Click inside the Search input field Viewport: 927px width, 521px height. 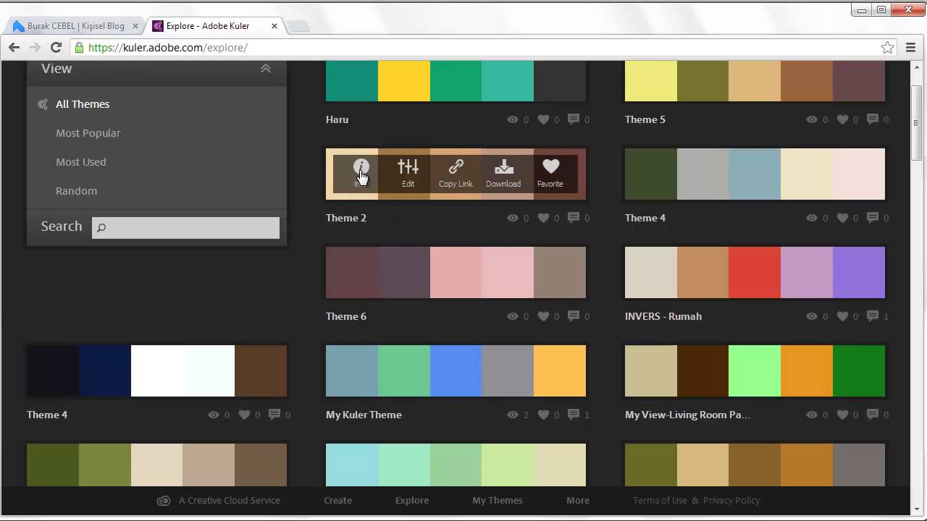(x=185, y=228)
